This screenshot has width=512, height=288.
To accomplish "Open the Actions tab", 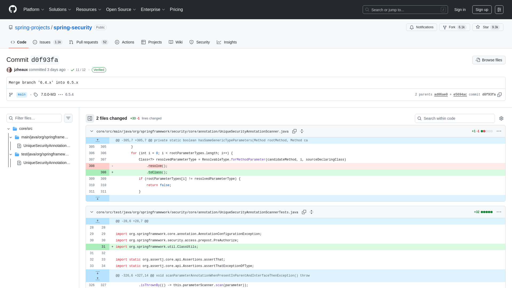I will 125,42.
